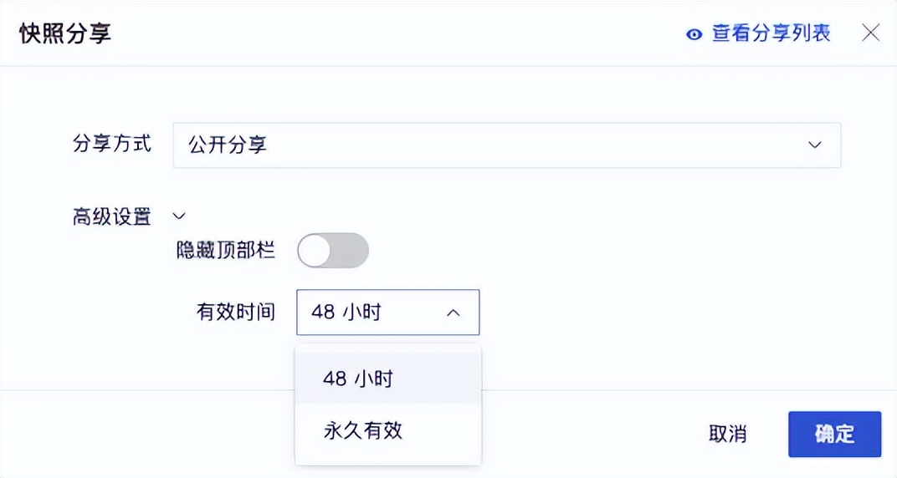Click the 隐藏顶部栏 label text
This screenshot has width=897, height=478.
click(225, 250)
